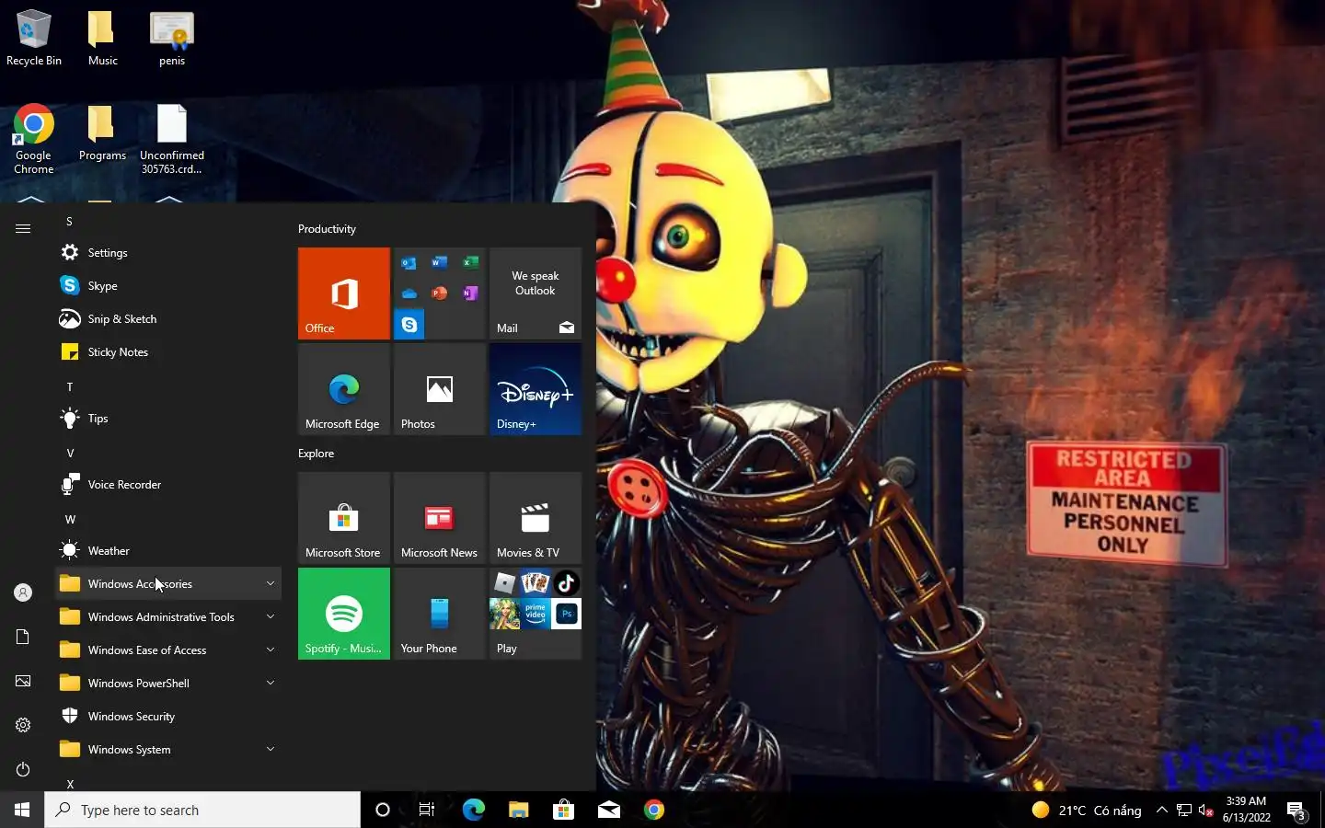Select Programs folder on desktop

pos(102,133)
